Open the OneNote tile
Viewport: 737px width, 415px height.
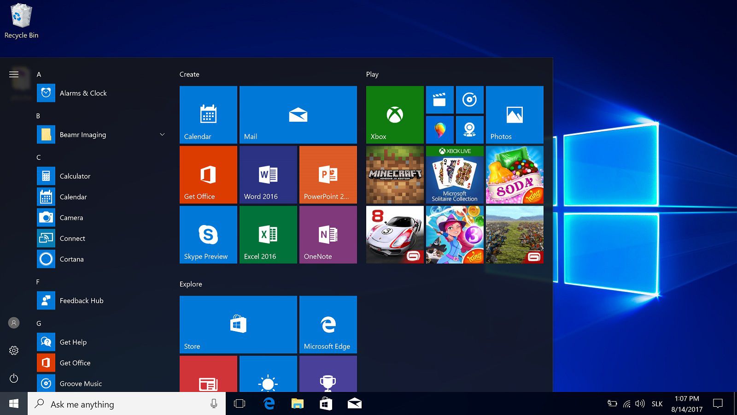(328, 235)
